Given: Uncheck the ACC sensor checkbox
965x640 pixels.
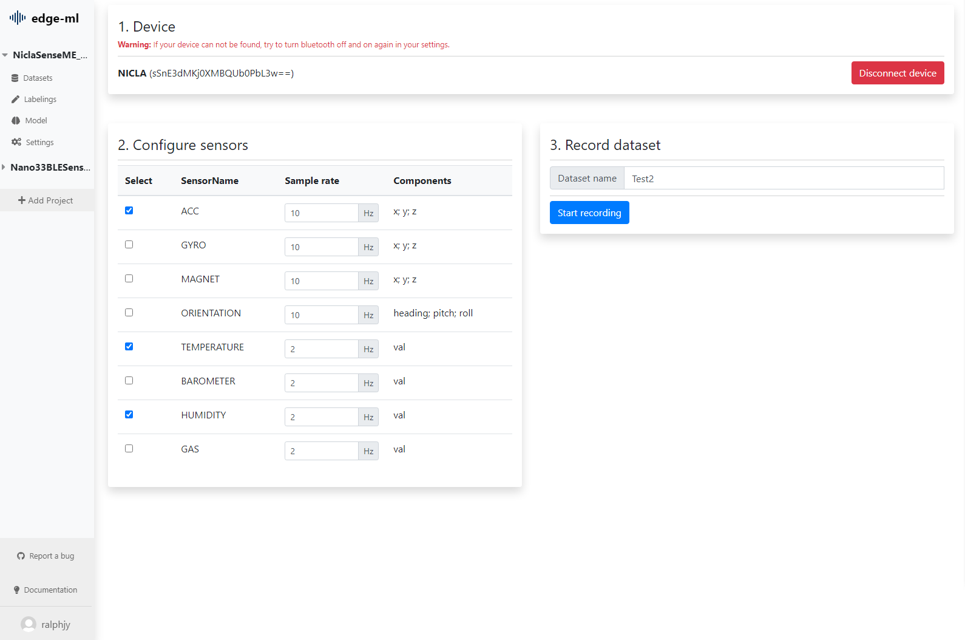Looking at the screenshot, I should (129, 211).
